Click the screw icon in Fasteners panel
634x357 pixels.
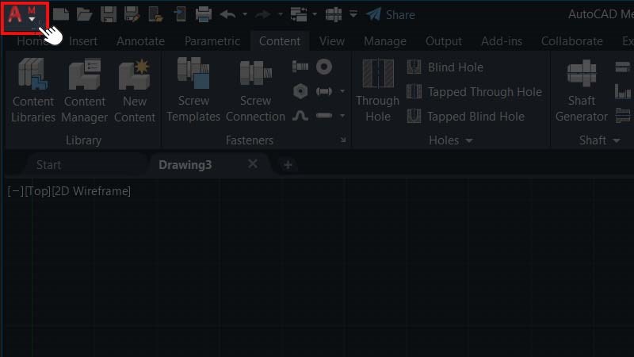pyautogui.click(x=300, y=67)
